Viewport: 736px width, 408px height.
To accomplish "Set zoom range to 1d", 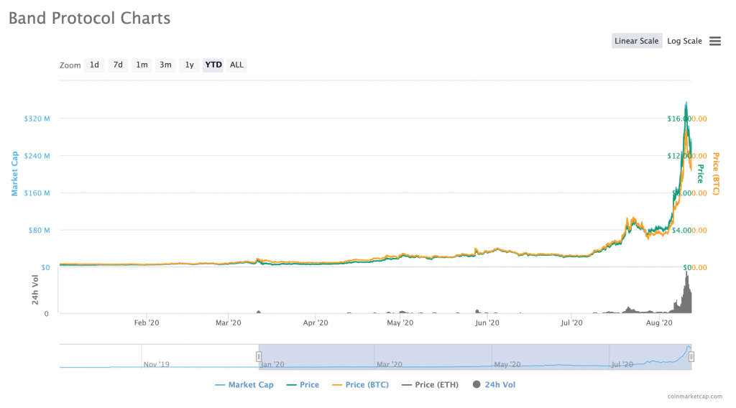I will (94, 65).
